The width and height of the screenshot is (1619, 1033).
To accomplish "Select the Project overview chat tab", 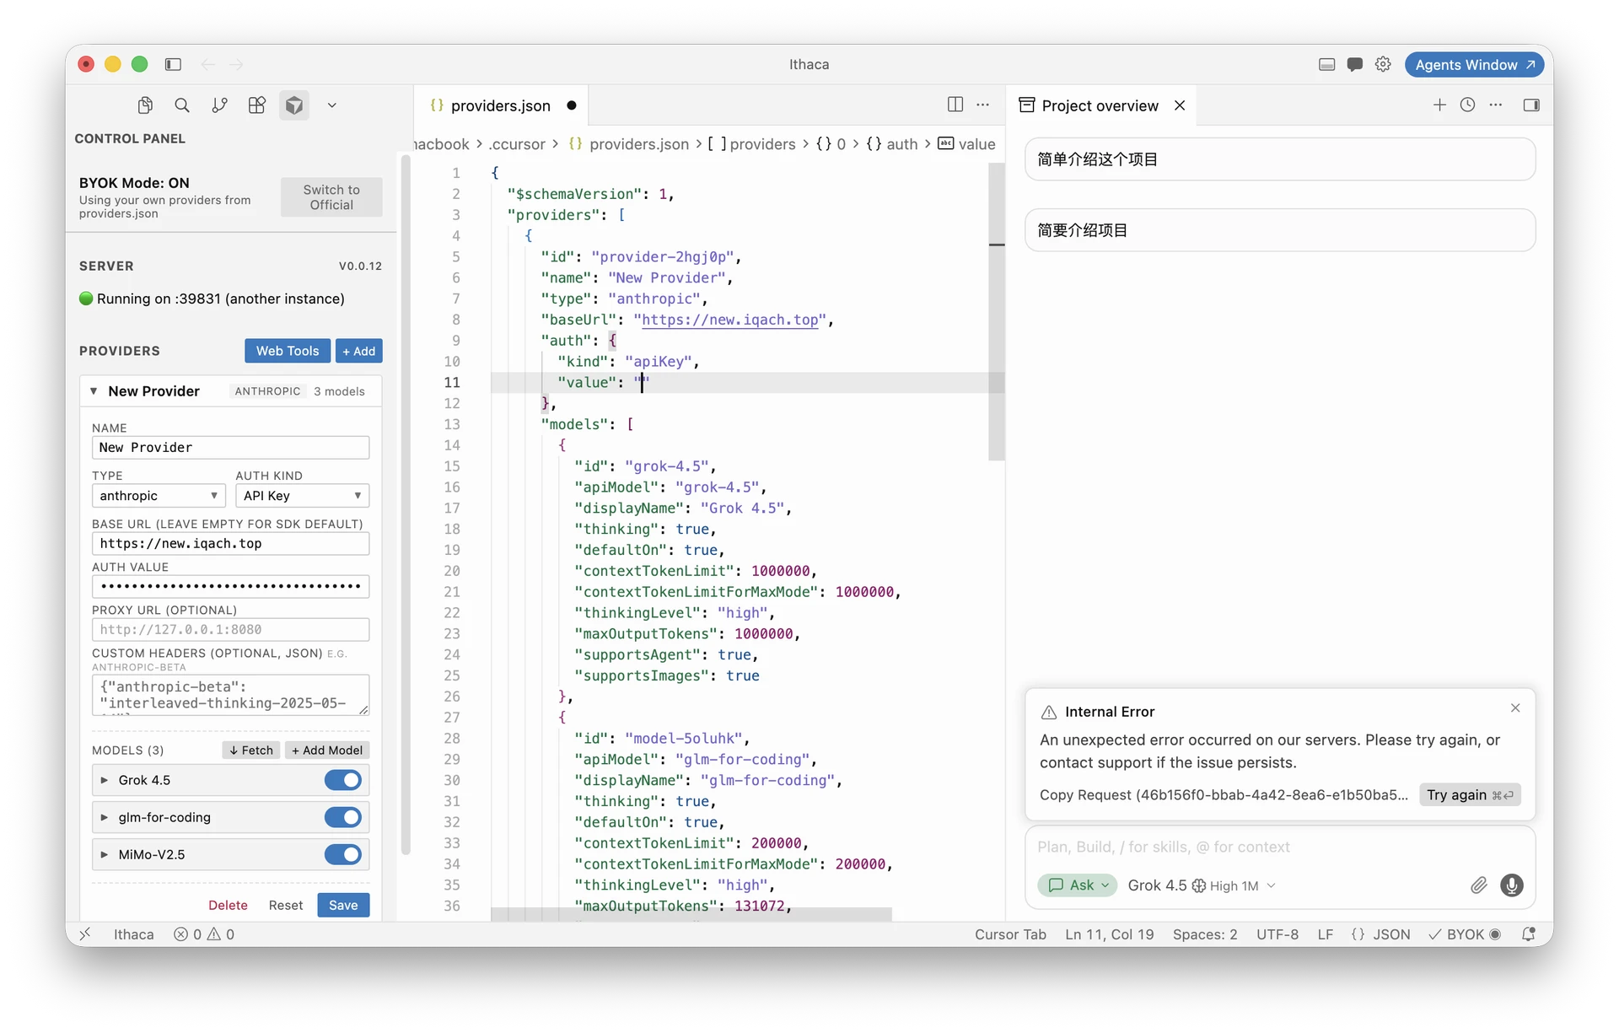I will [1100, 105].
